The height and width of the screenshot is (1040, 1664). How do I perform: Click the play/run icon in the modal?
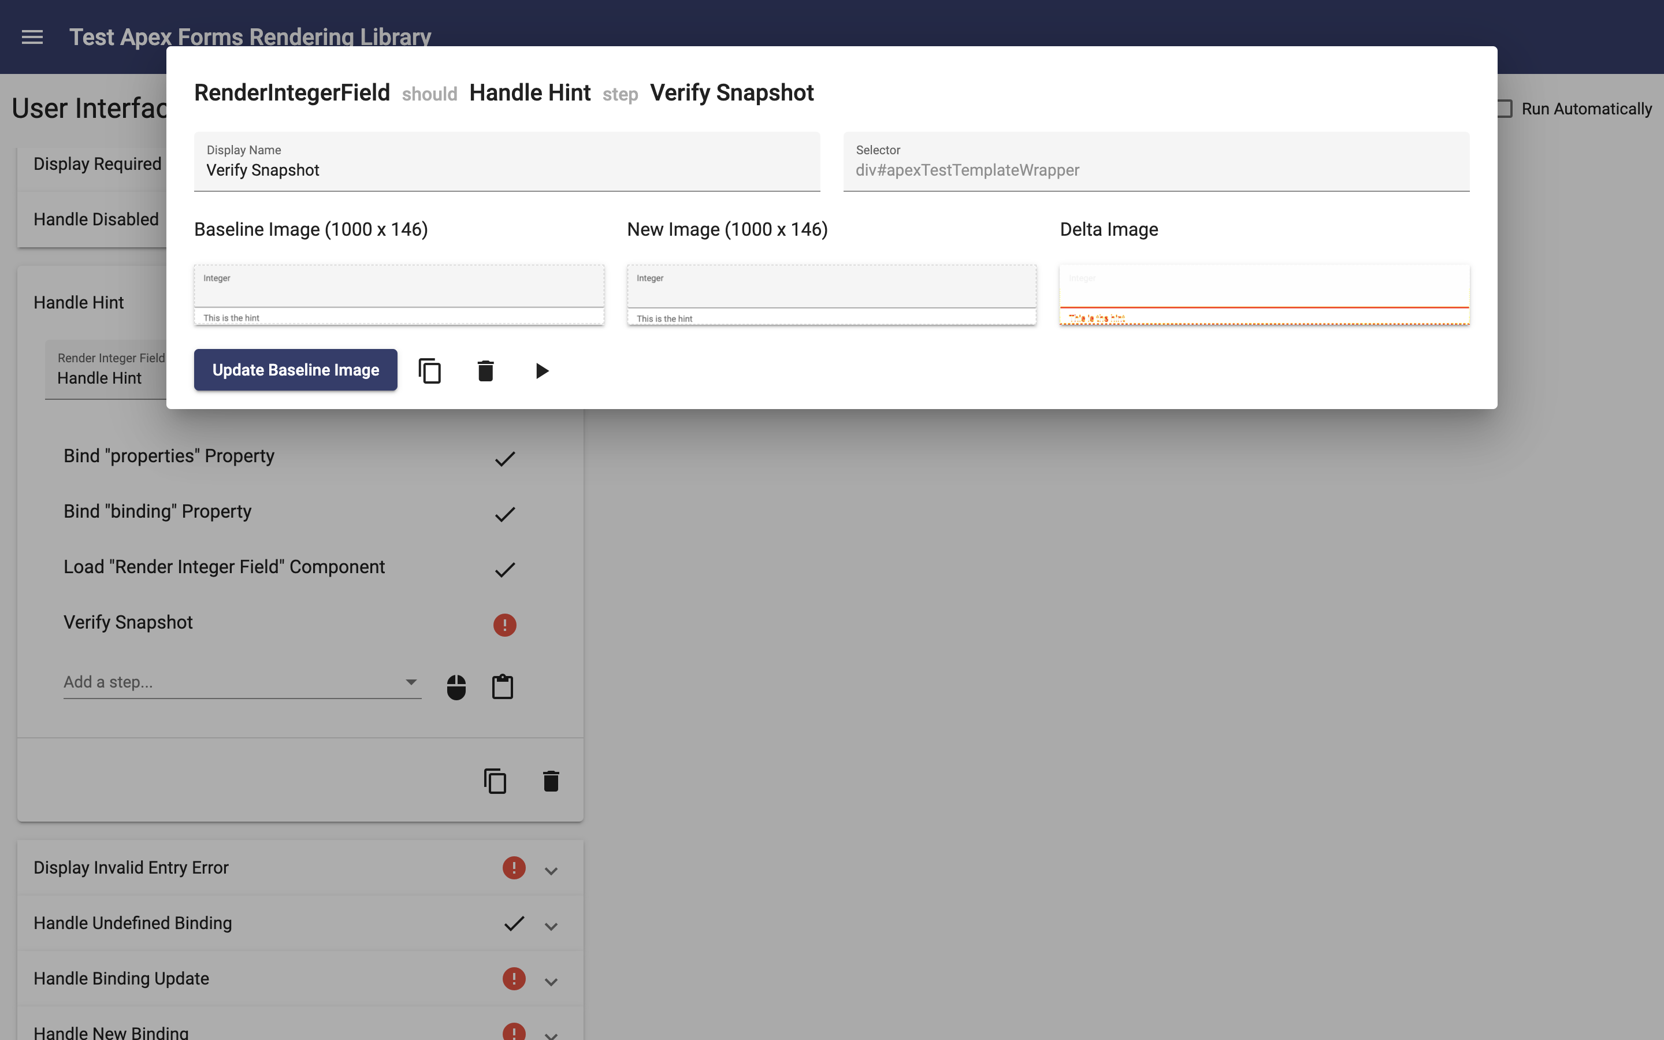540,369
